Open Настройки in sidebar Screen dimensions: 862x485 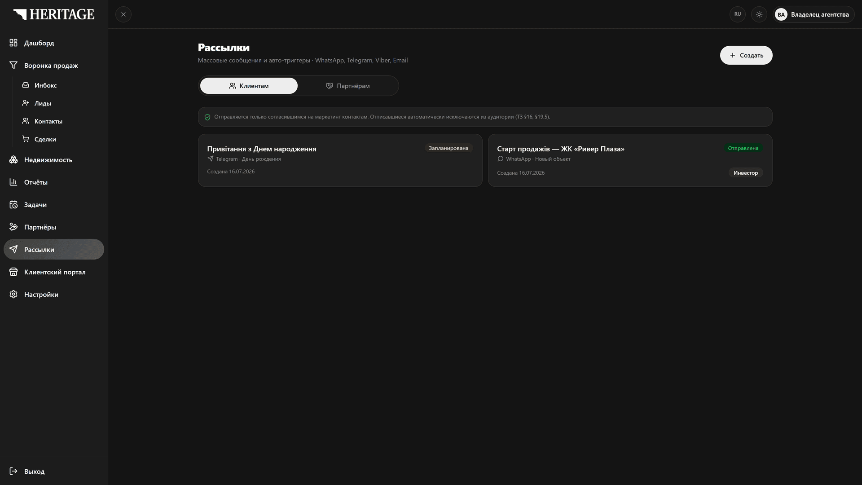coord(54,294)
